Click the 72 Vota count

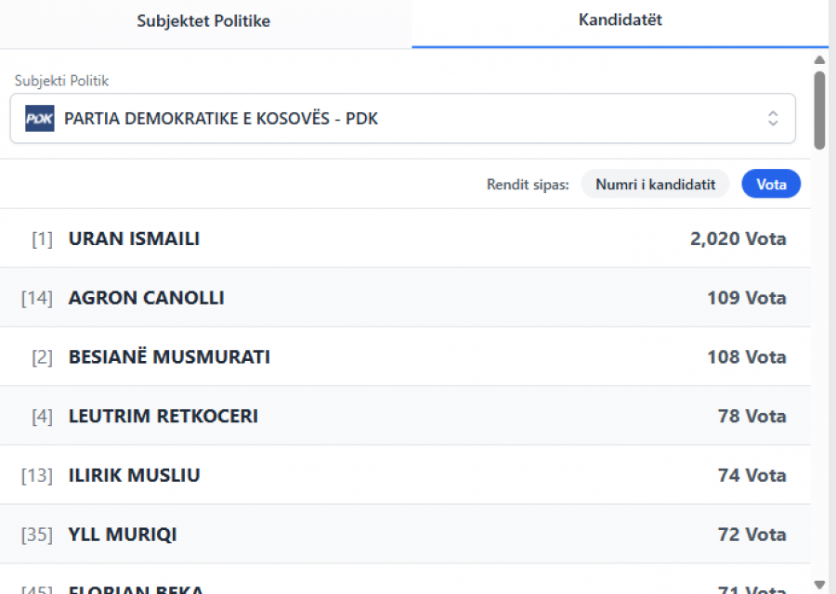[751, 535]
